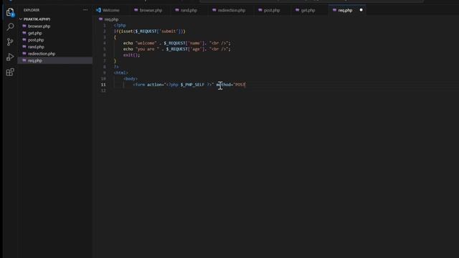This screenshot has height=258, width=459.
Task: Click the echo "welcome" code line
Action: tap(177, 43)
